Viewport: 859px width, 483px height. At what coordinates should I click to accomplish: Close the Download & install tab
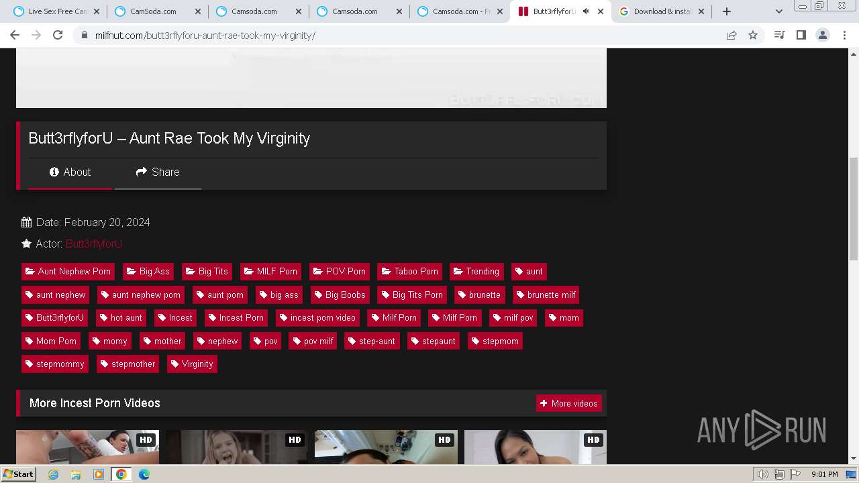701,11
